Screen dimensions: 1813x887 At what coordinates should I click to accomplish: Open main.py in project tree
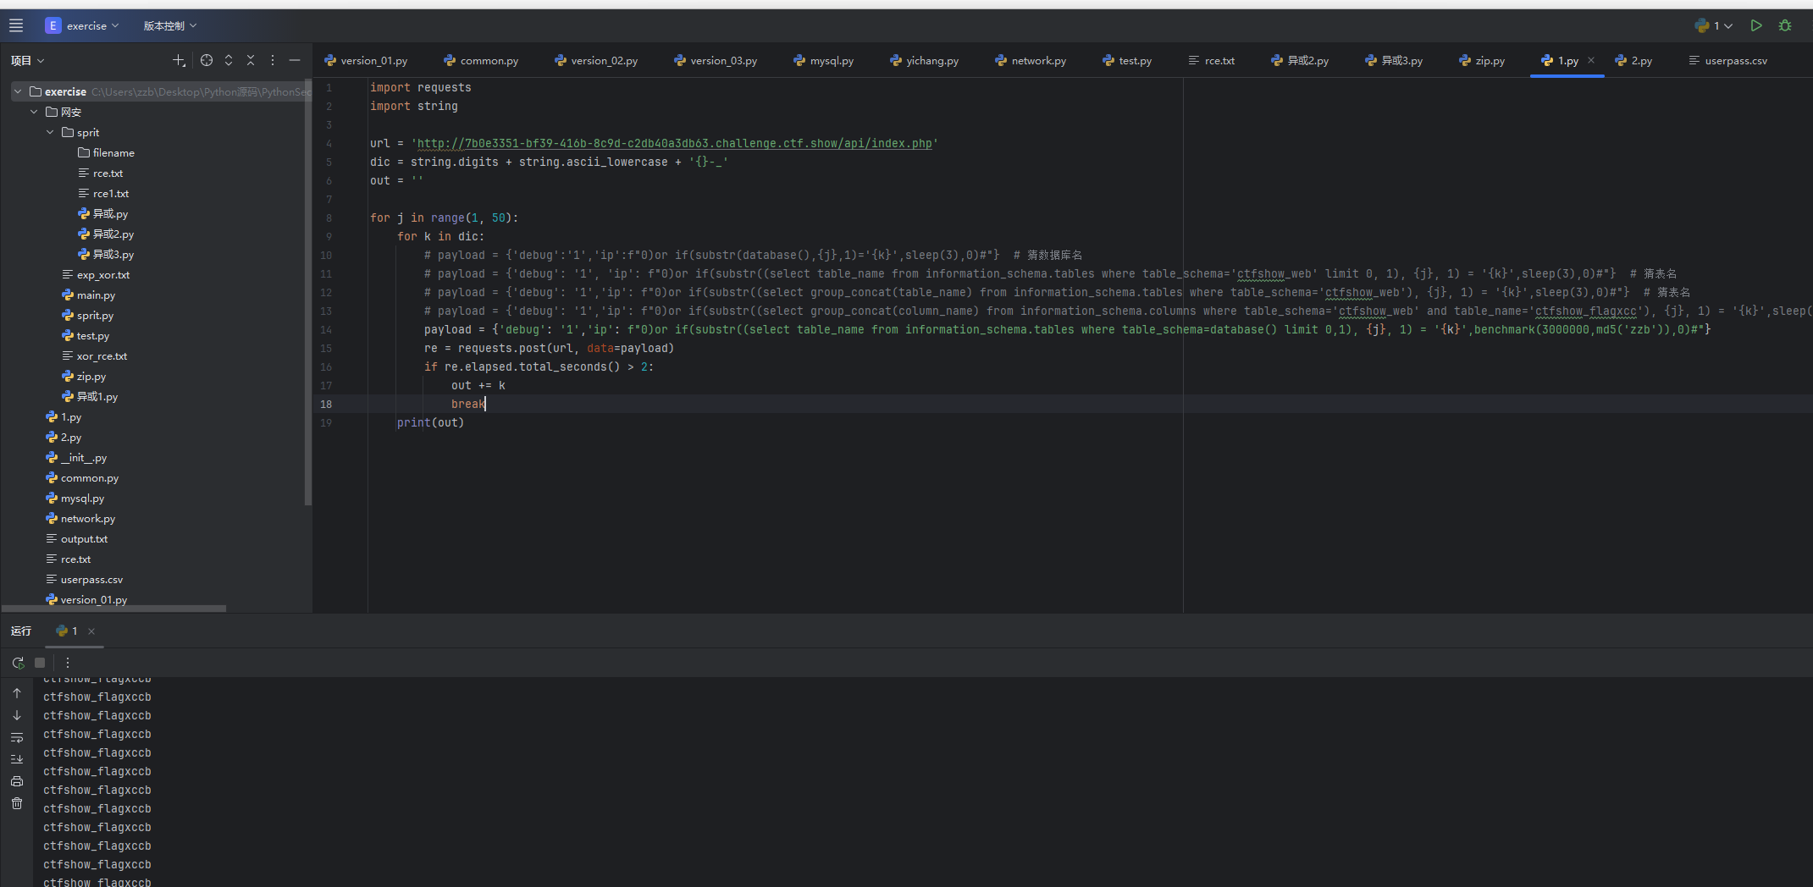88,295
